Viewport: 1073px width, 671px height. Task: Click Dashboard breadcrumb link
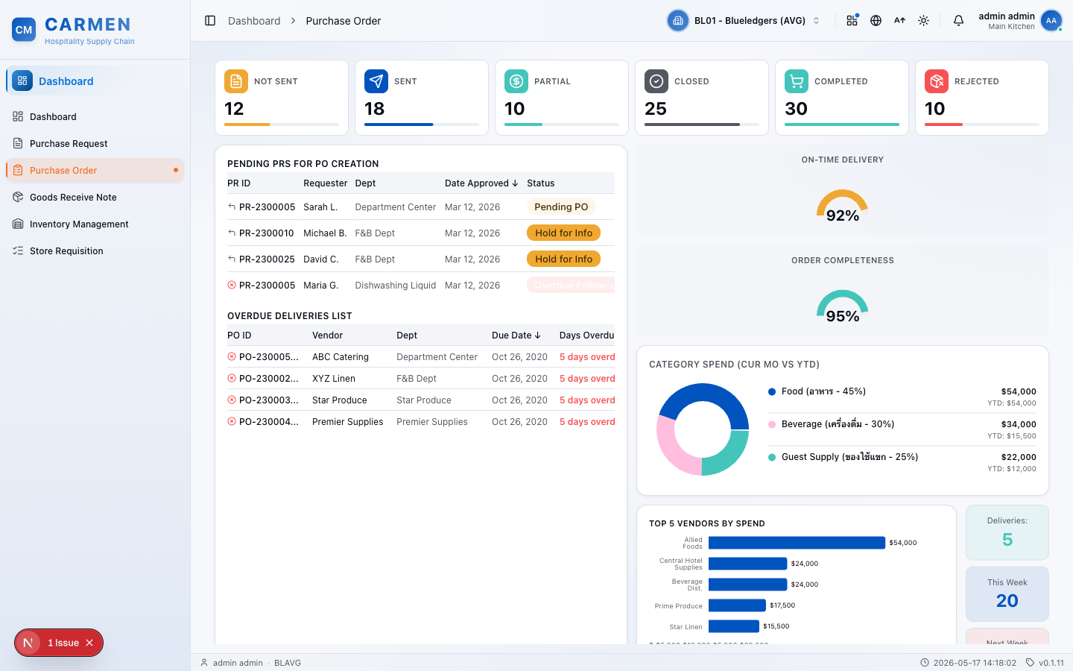tap(254, 21)
